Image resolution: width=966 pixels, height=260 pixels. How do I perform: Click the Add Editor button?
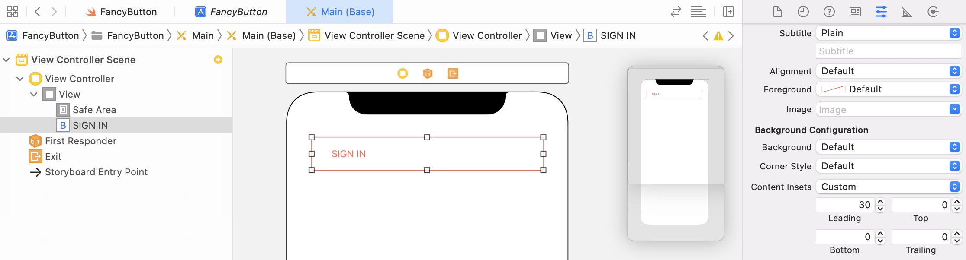(x=728, y=12)
